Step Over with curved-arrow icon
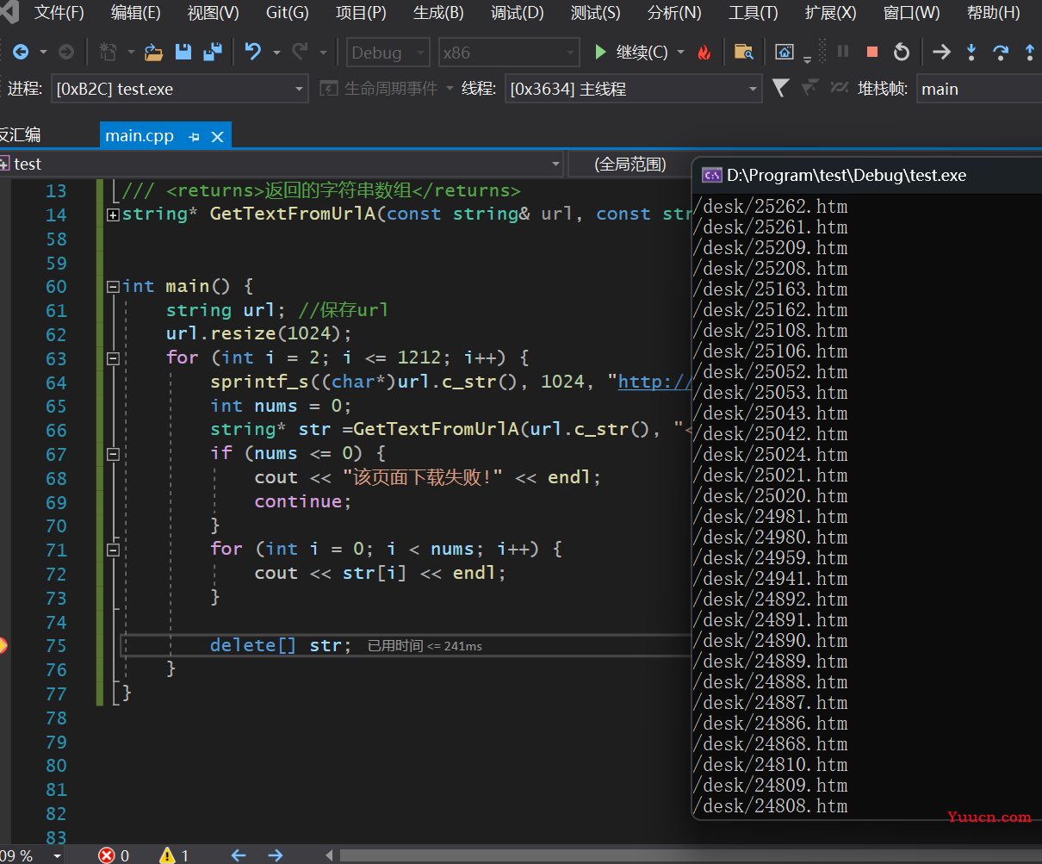Image resolution: width=1042 pixels, height=864 pixels. (x=1001, y=53)
